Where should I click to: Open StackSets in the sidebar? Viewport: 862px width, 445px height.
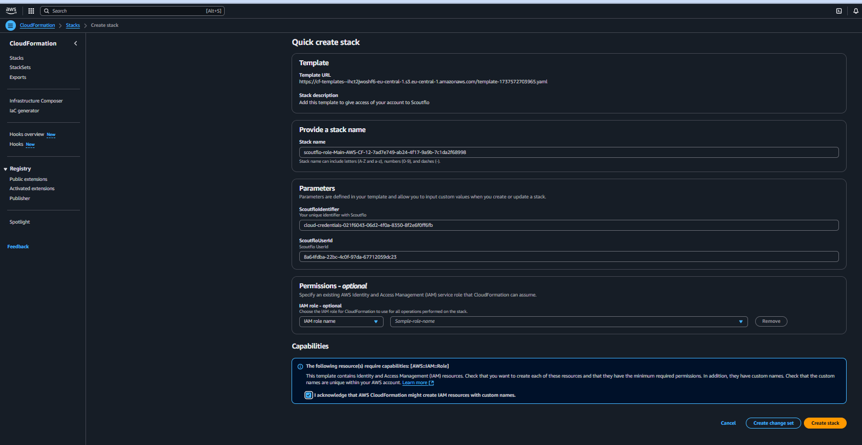tap(20, 67)
